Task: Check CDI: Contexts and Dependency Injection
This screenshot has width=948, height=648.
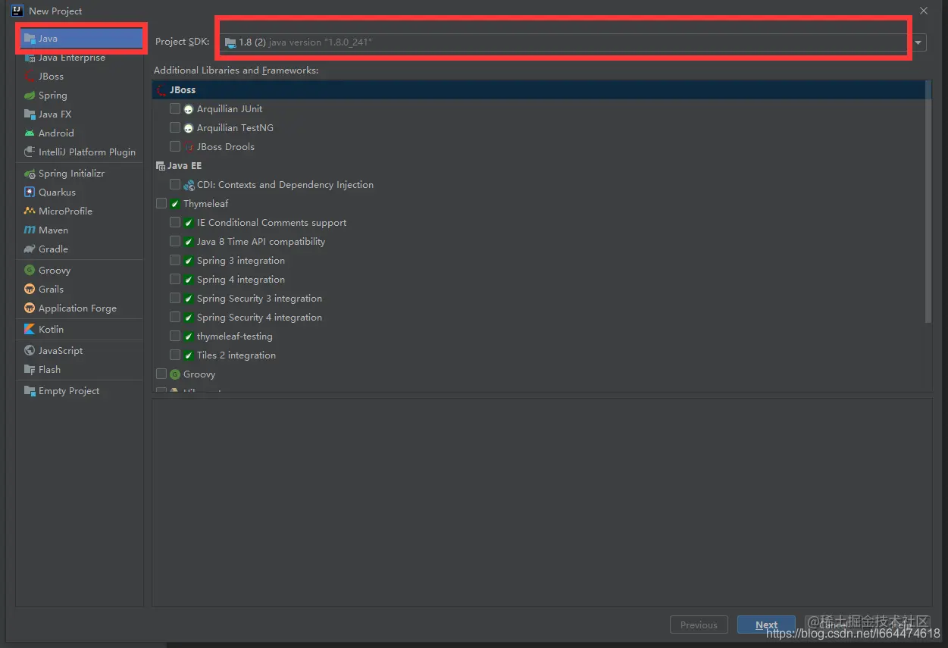Action: (175, 185)
